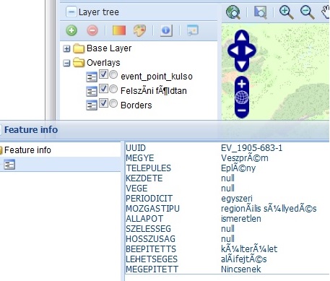This screenshot has width=330, height=281.
Task: Pan the map up with arrow
Action: tap(242, 37)
